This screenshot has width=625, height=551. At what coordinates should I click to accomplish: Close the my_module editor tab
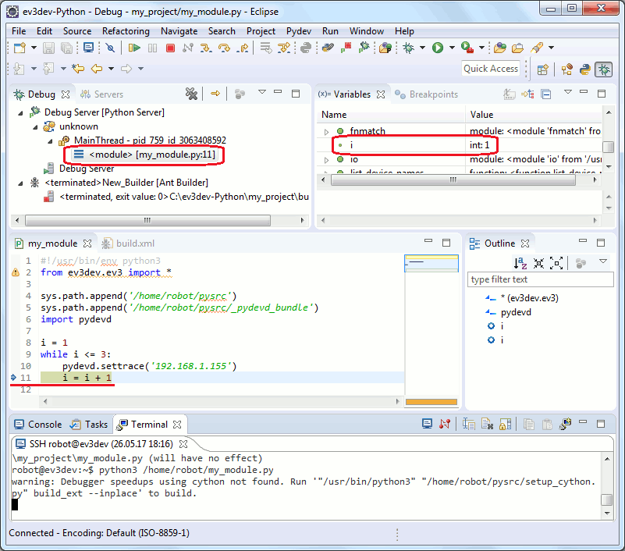87,244
